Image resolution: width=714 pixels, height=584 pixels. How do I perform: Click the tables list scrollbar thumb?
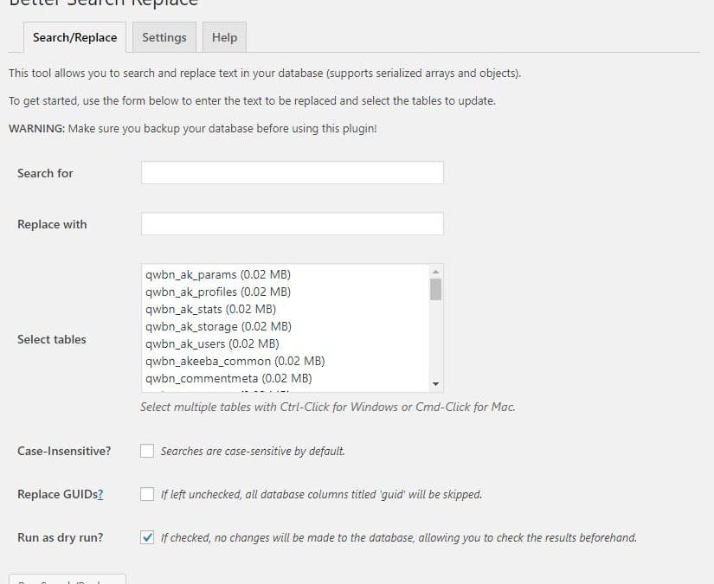[435, 288]
